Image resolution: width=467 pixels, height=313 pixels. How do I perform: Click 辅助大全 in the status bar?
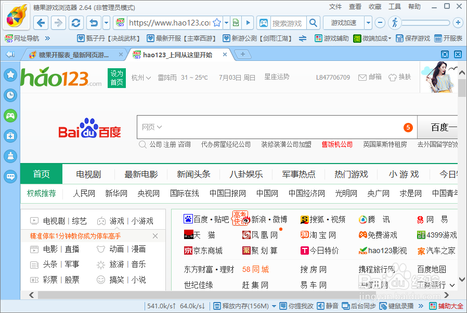[446, 306]
